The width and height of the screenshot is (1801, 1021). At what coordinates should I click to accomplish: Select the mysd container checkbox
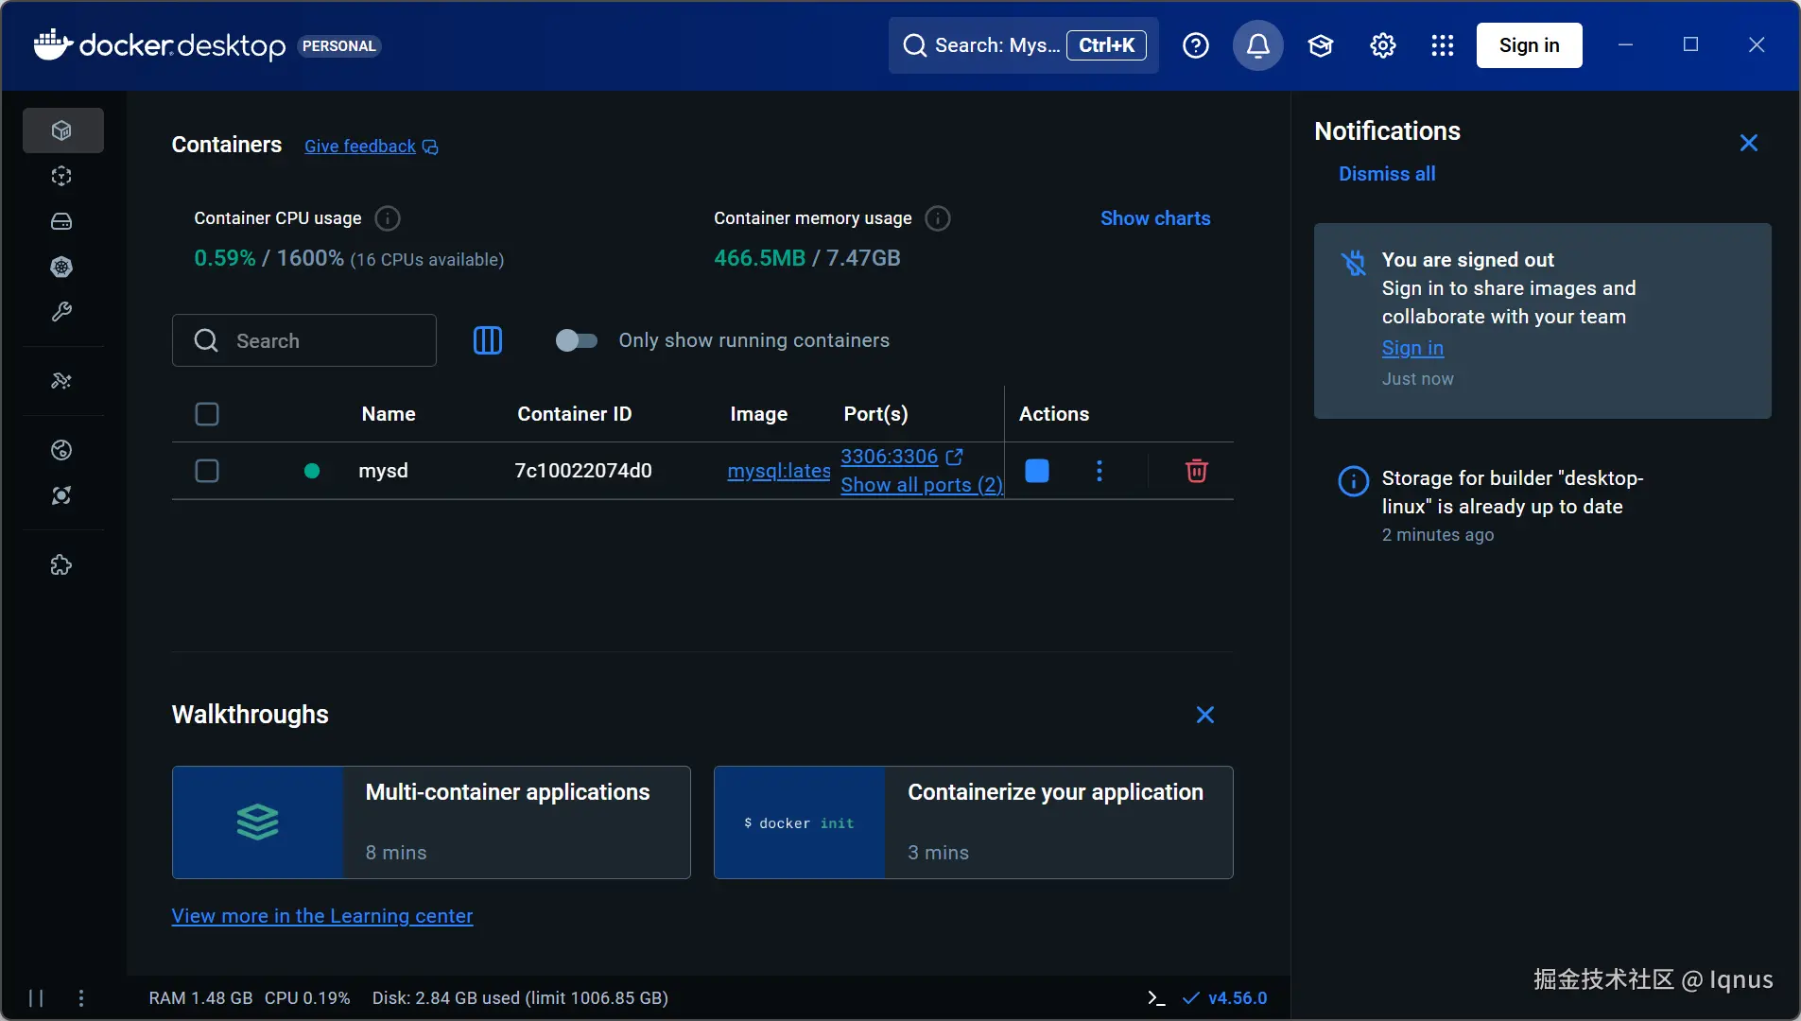point(207,471)
